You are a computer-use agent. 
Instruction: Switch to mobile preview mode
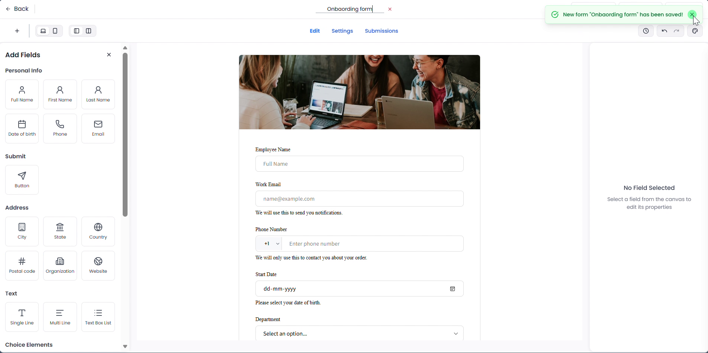pyautogui.click(x=55, y=31)
